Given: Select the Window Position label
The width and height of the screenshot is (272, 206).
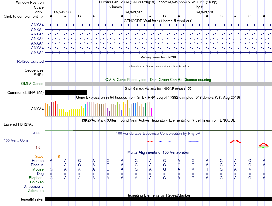Looking at the screenshot, I should tap(30, 2).
